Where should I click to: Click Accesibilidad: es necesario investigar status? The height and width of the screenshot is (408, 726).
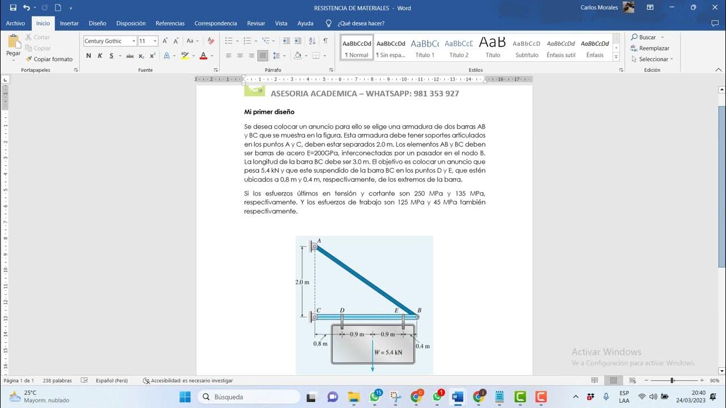188,380
